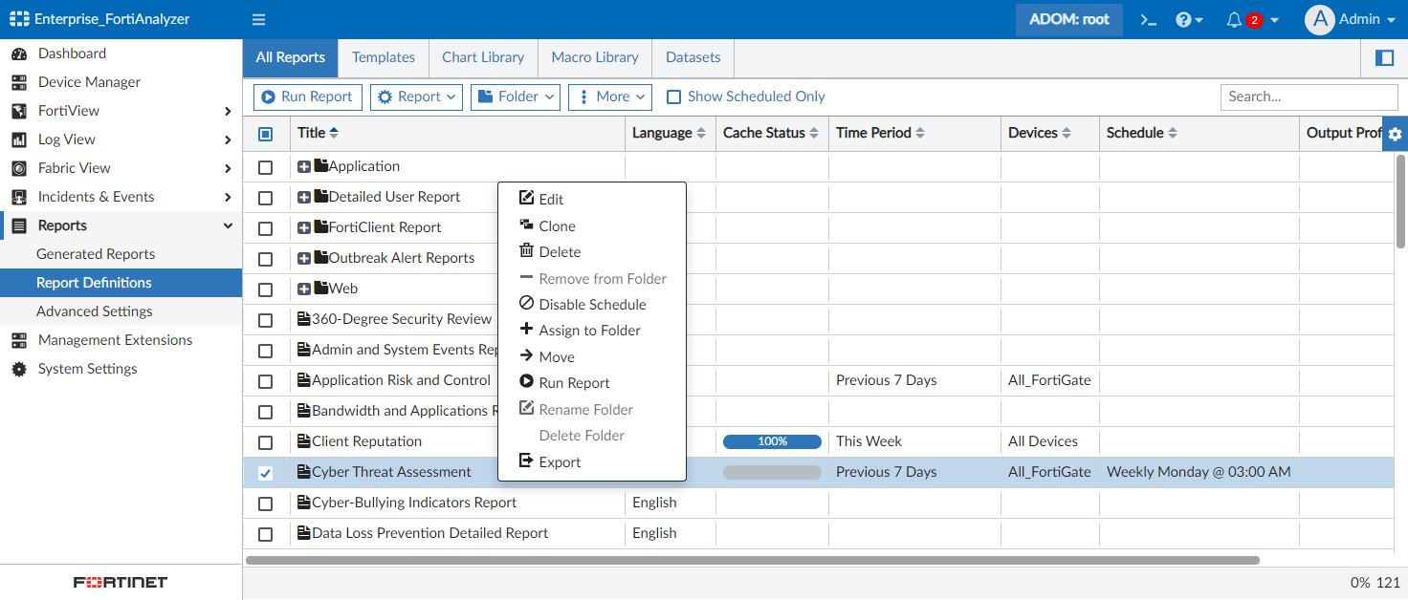The image size is (1408, 600).
Task: Click the 100% cache progress bar
Action: tap(772, 441)
